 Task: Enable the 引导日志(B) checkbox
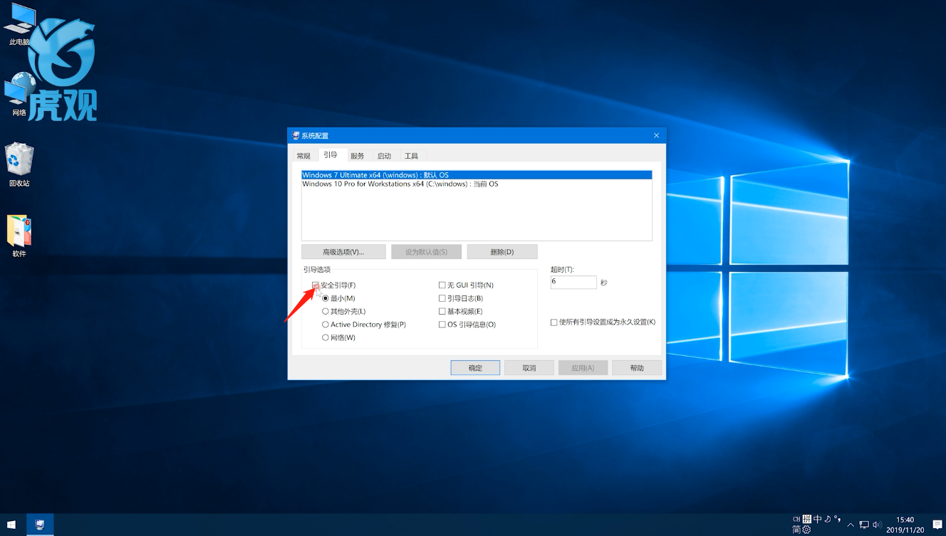pyautogui.click(x=442, y=298)
